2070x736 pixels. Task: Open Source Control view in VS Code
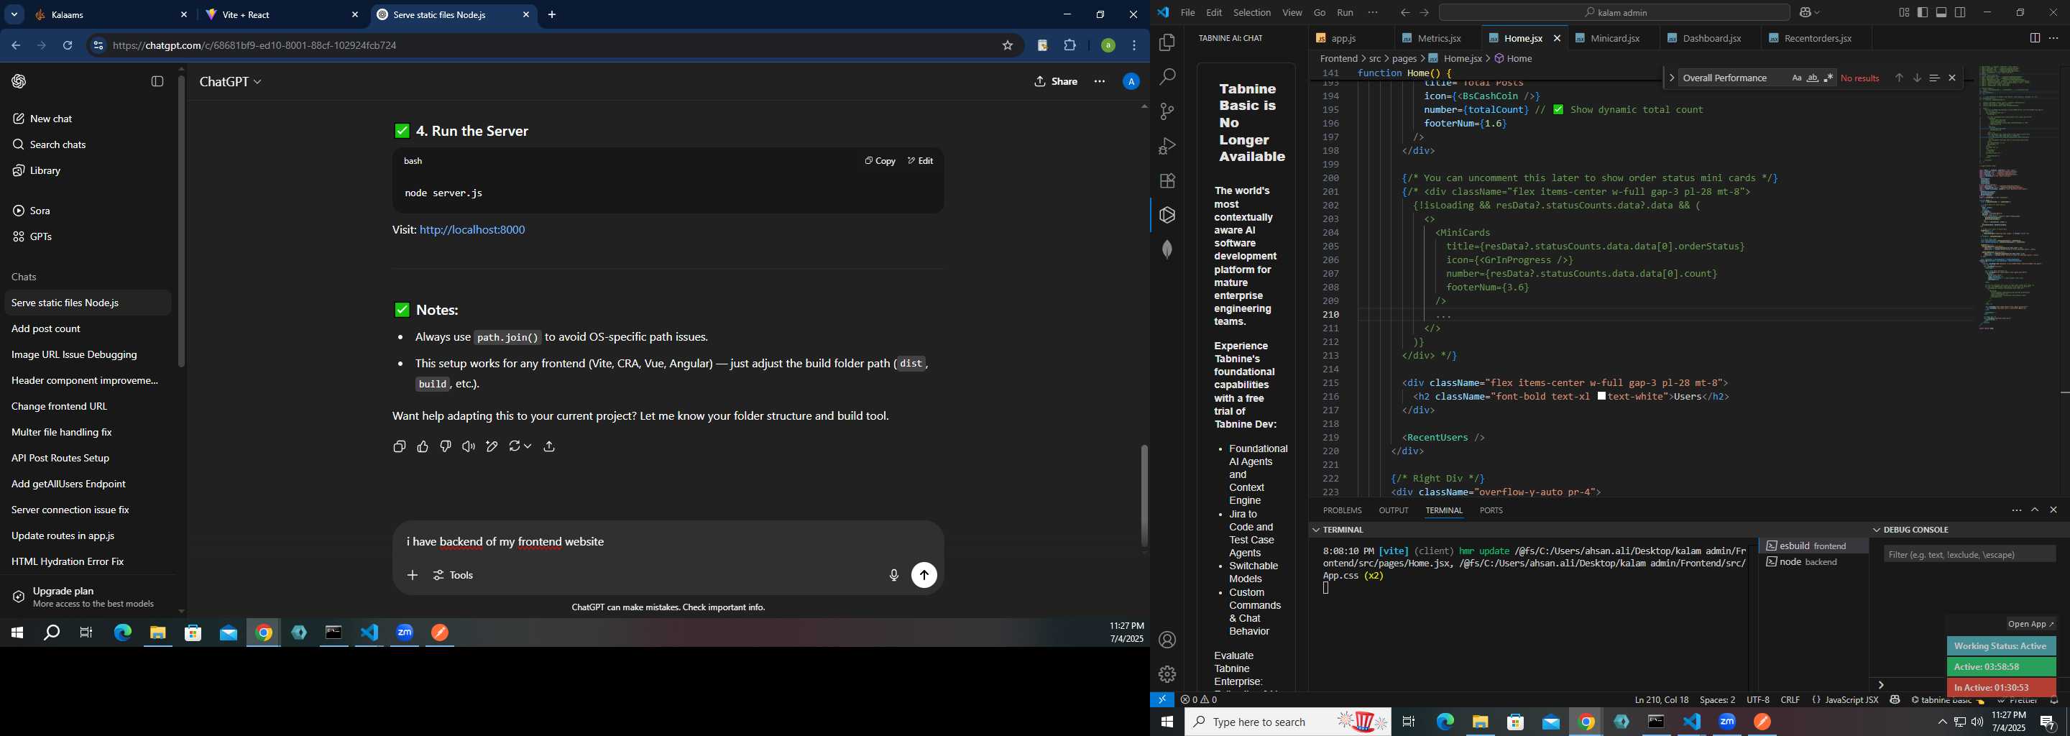[1167, 111]
